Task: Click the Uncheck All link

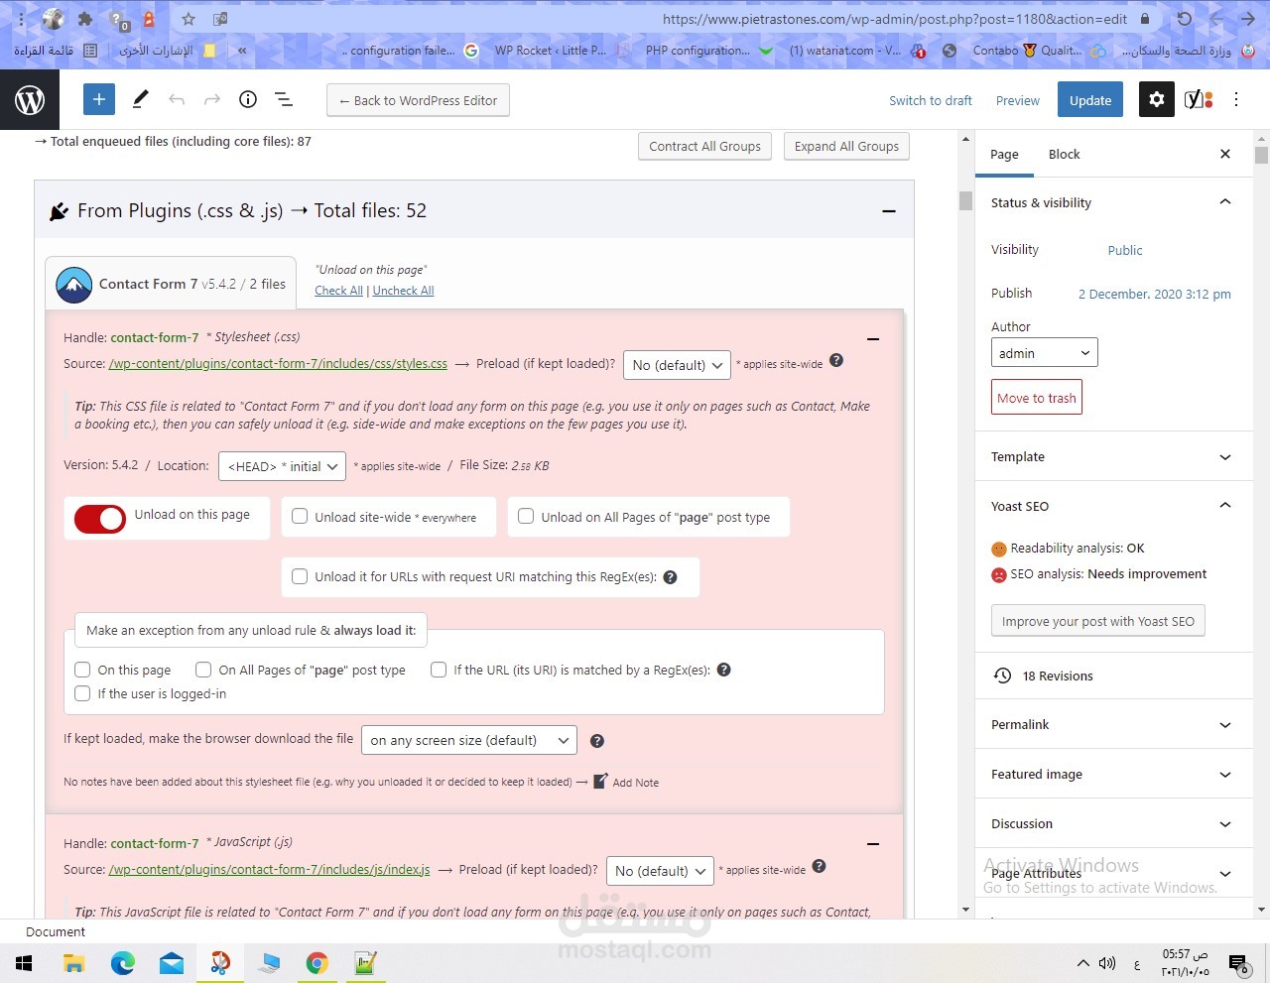Action: pyautogui.click(x=403, y=291)
